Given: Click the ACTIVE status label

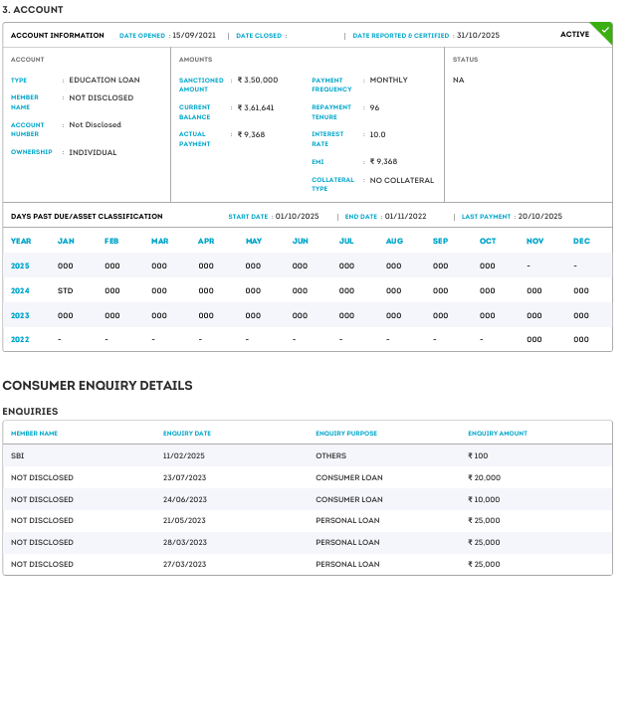Looking at the screenshot, I should (574, 35).
